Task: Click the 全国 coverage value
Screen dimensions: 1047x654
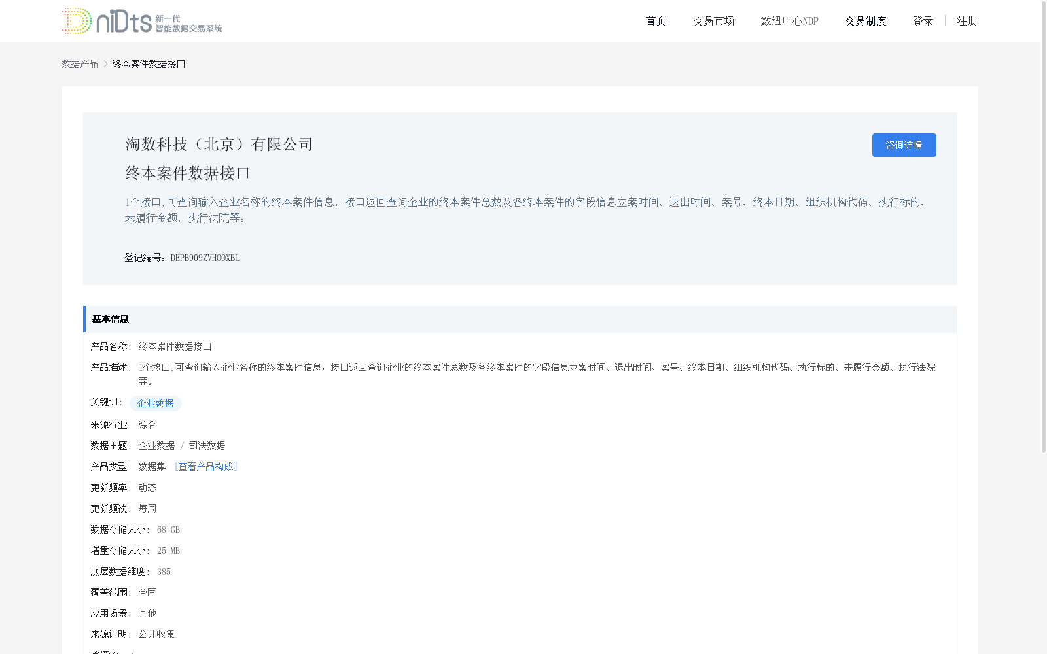Action: (x=147, y=592)
